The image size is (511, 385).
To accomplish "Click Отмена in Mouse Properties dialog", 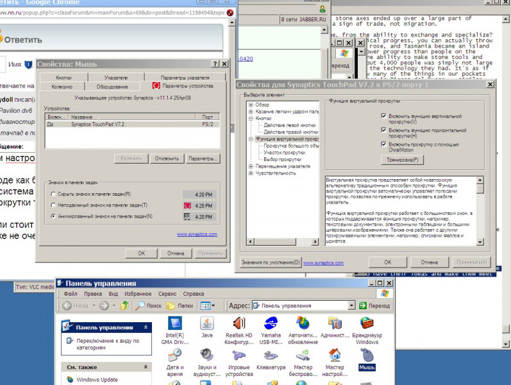I will [176, 253].
